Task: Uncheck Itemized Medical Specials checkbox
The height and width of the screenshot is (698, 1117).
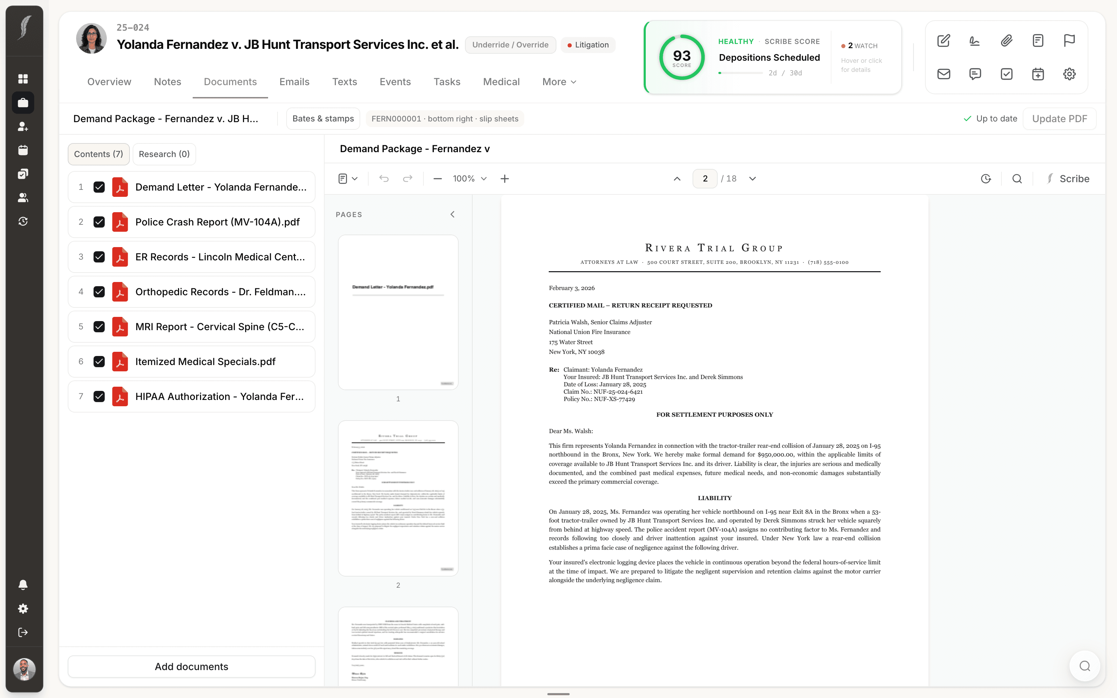Action: [x=99, y=362]
